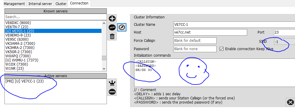Click the Cluster Name field
Image resolution: width=295 pixels, height=108 pixels.
pos(234,25)
